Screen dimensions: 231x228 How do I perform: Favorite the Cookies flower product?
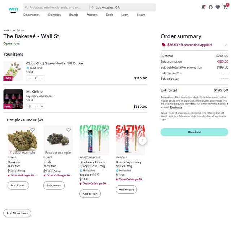click(x=32, y=130)
